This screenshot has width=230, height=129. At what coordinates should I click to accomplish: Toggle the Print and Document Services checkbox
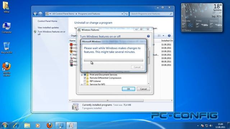point(85,75)
